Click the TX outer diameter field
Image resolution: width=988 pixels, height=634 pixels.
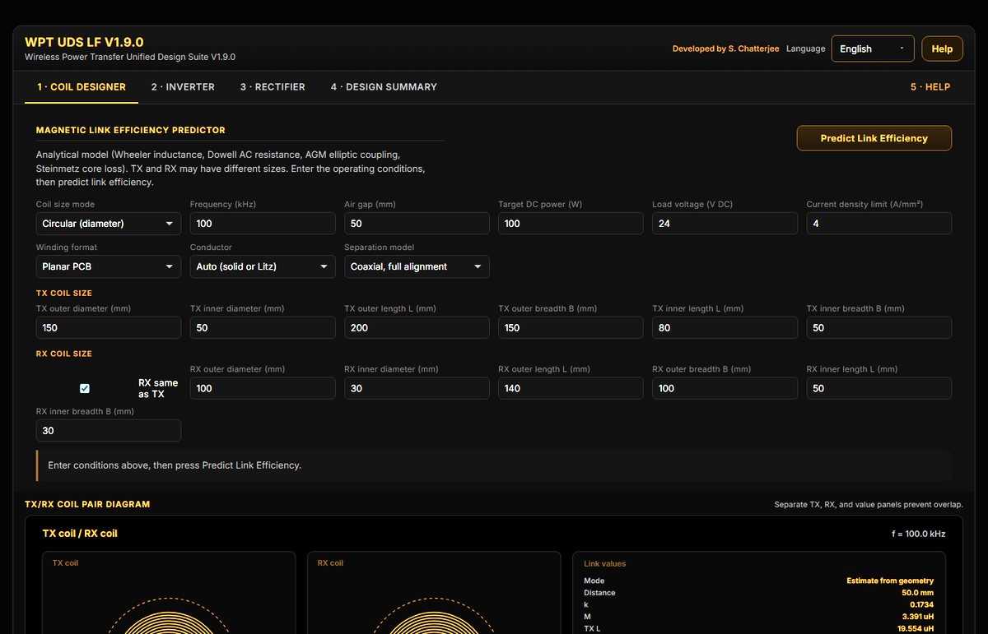(x=109, y=327)
